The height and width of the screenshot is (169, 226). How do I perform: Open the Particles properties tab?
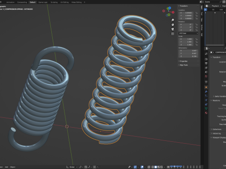(x=206, y=96)
